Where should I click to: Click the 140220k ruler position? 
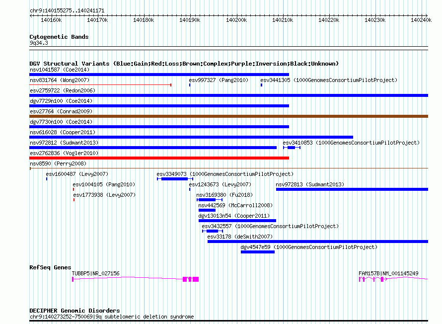[329, 20]
